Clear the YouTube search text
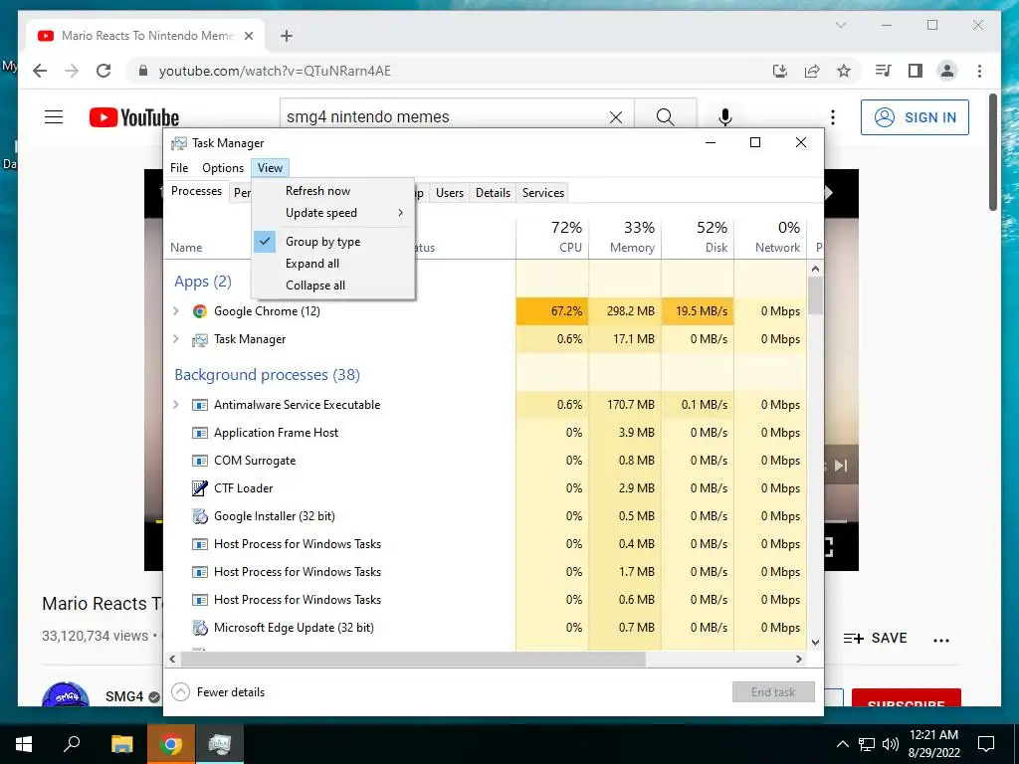Image resolution: width=1019 pixels, height=764 pixels. [615, 117]
